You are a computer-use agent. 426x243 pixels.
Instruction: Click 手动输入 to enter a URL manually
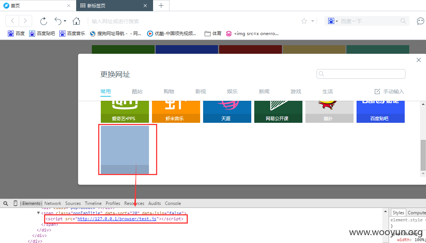point(389,91)
